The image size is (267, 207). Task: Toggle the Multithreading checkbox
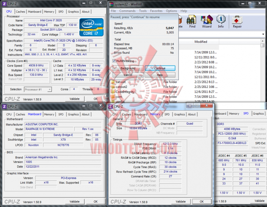pos(114,61)
